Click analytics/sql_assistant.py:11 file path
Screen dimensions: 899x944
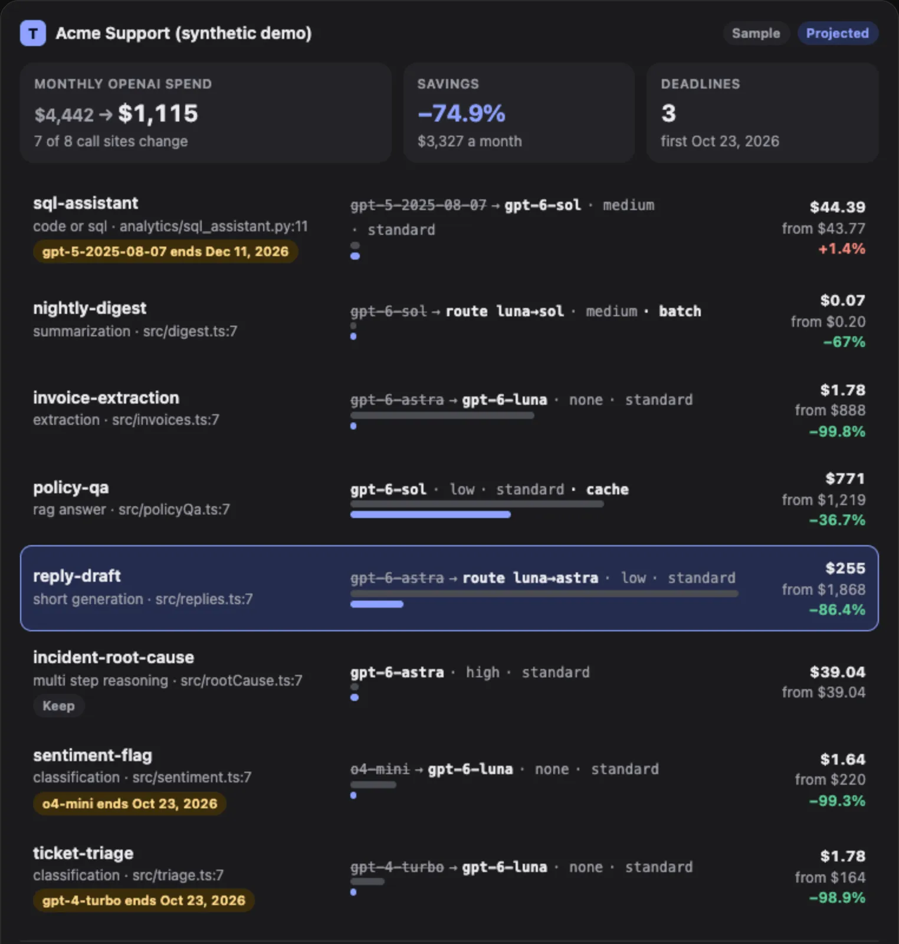(x=214, y=227)
